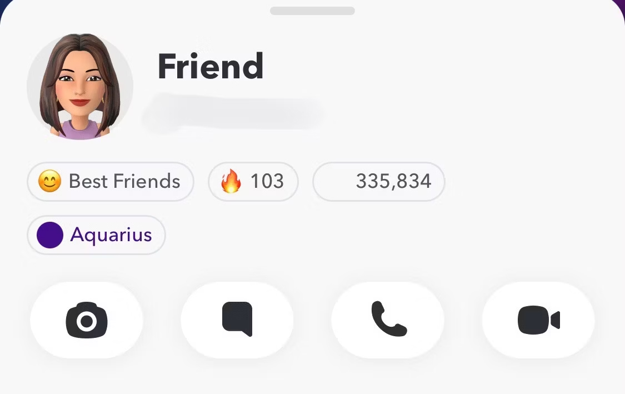
Task: View the 103 streak count
Action: (267, 181)
